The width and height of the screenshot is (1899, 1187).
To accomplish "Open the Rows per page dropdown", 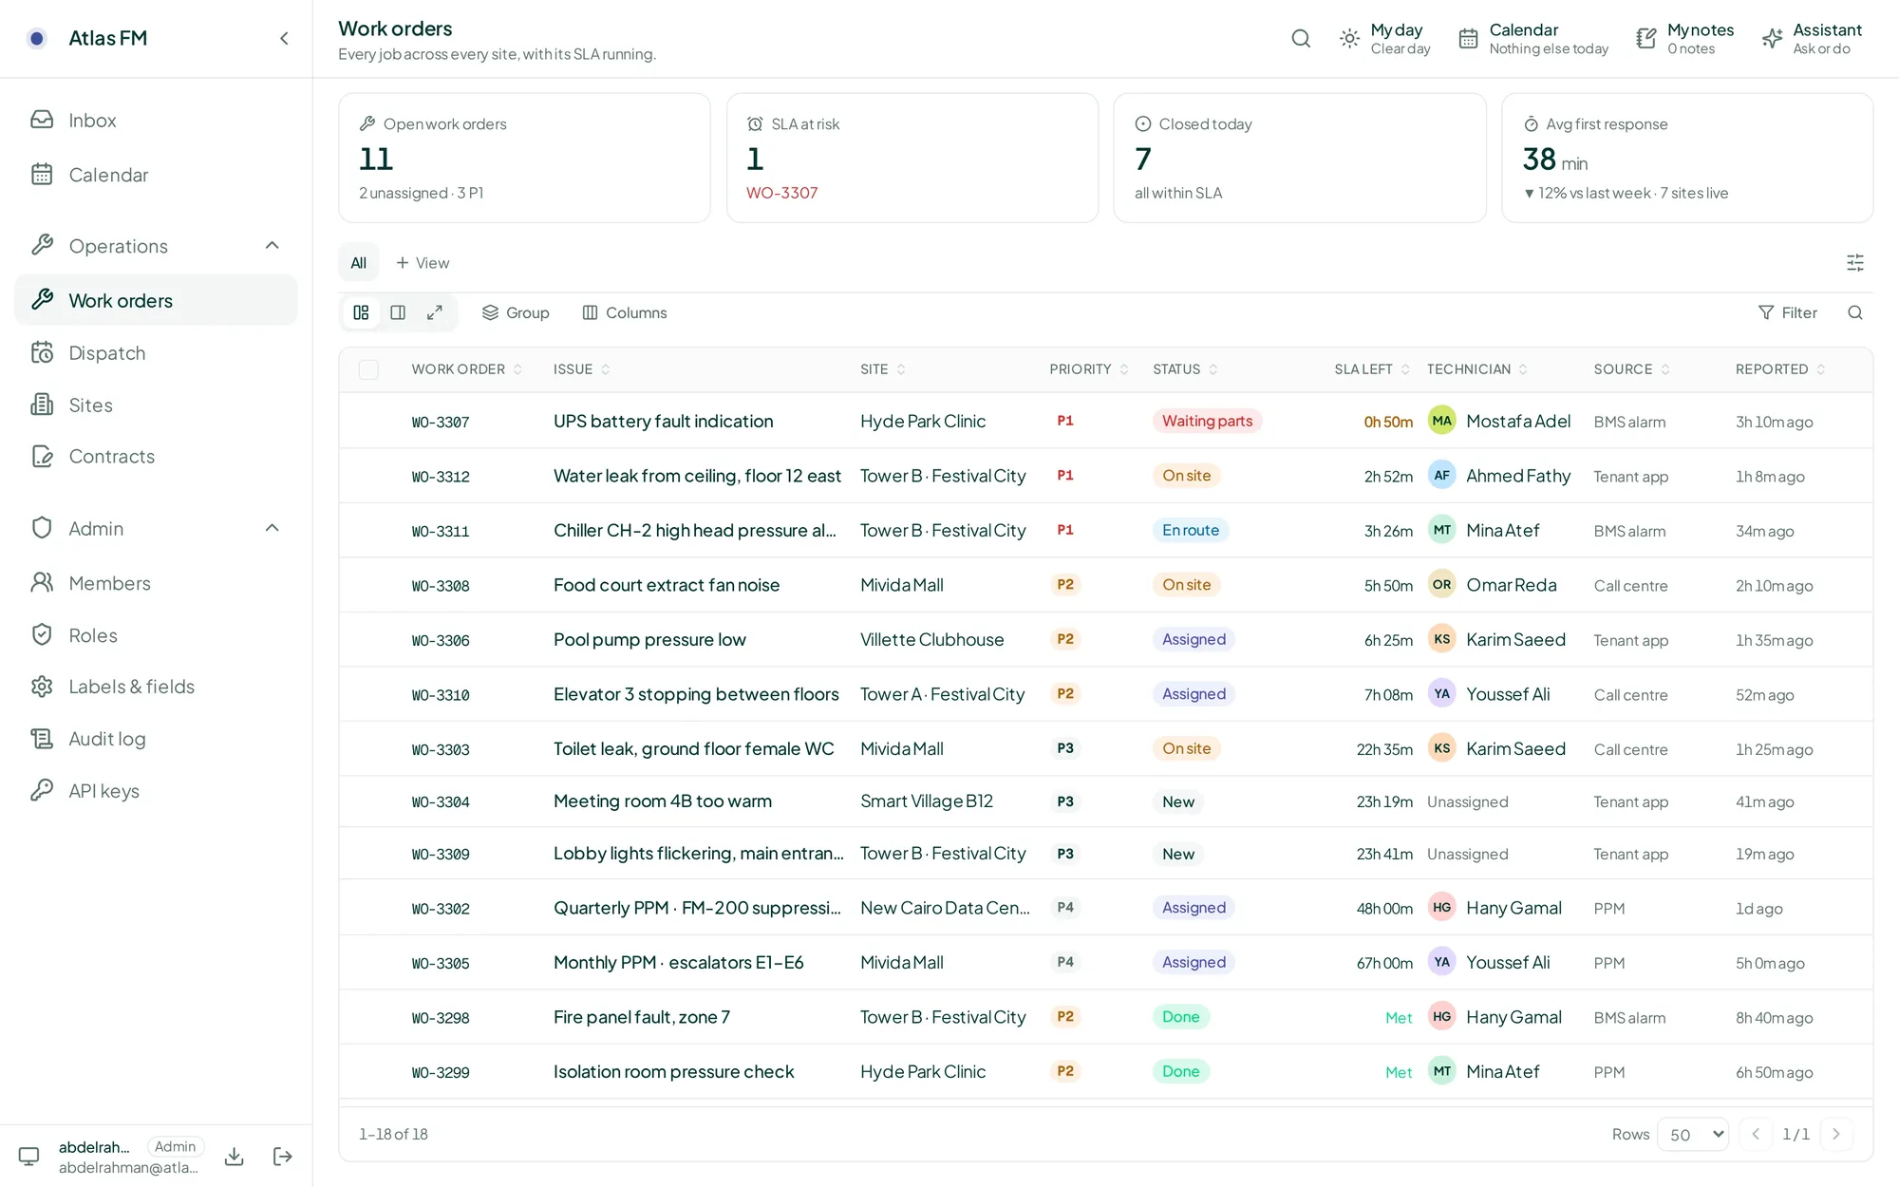I will (x=1692, y=1134).
